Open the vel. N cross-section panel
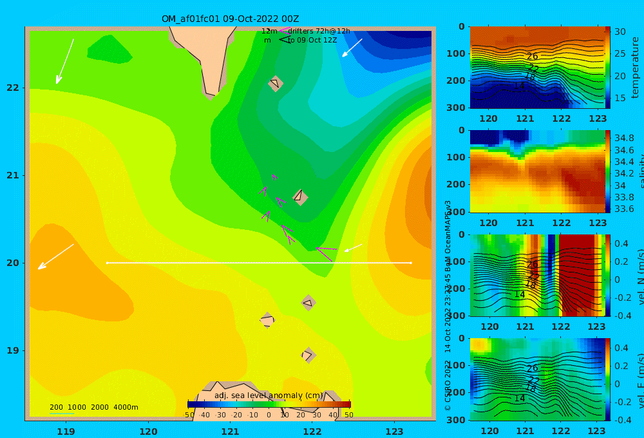The image size is (644, 438). [537, 275]
